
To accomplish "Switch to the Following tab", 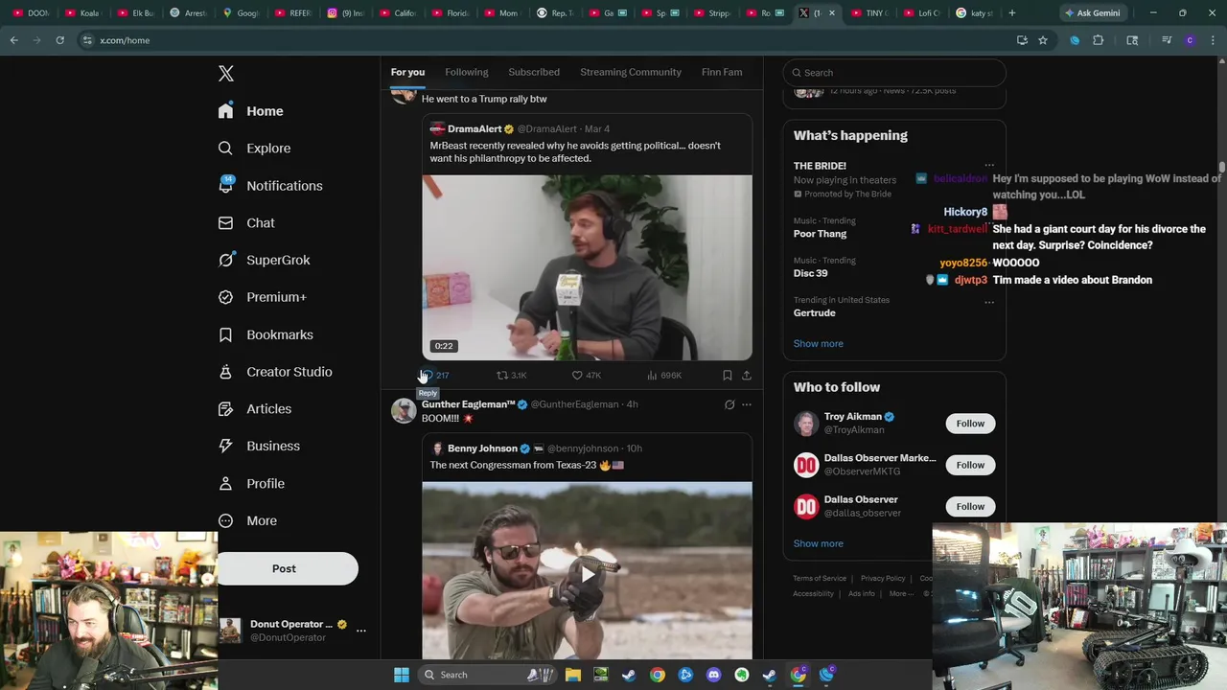I will (466, 72).
